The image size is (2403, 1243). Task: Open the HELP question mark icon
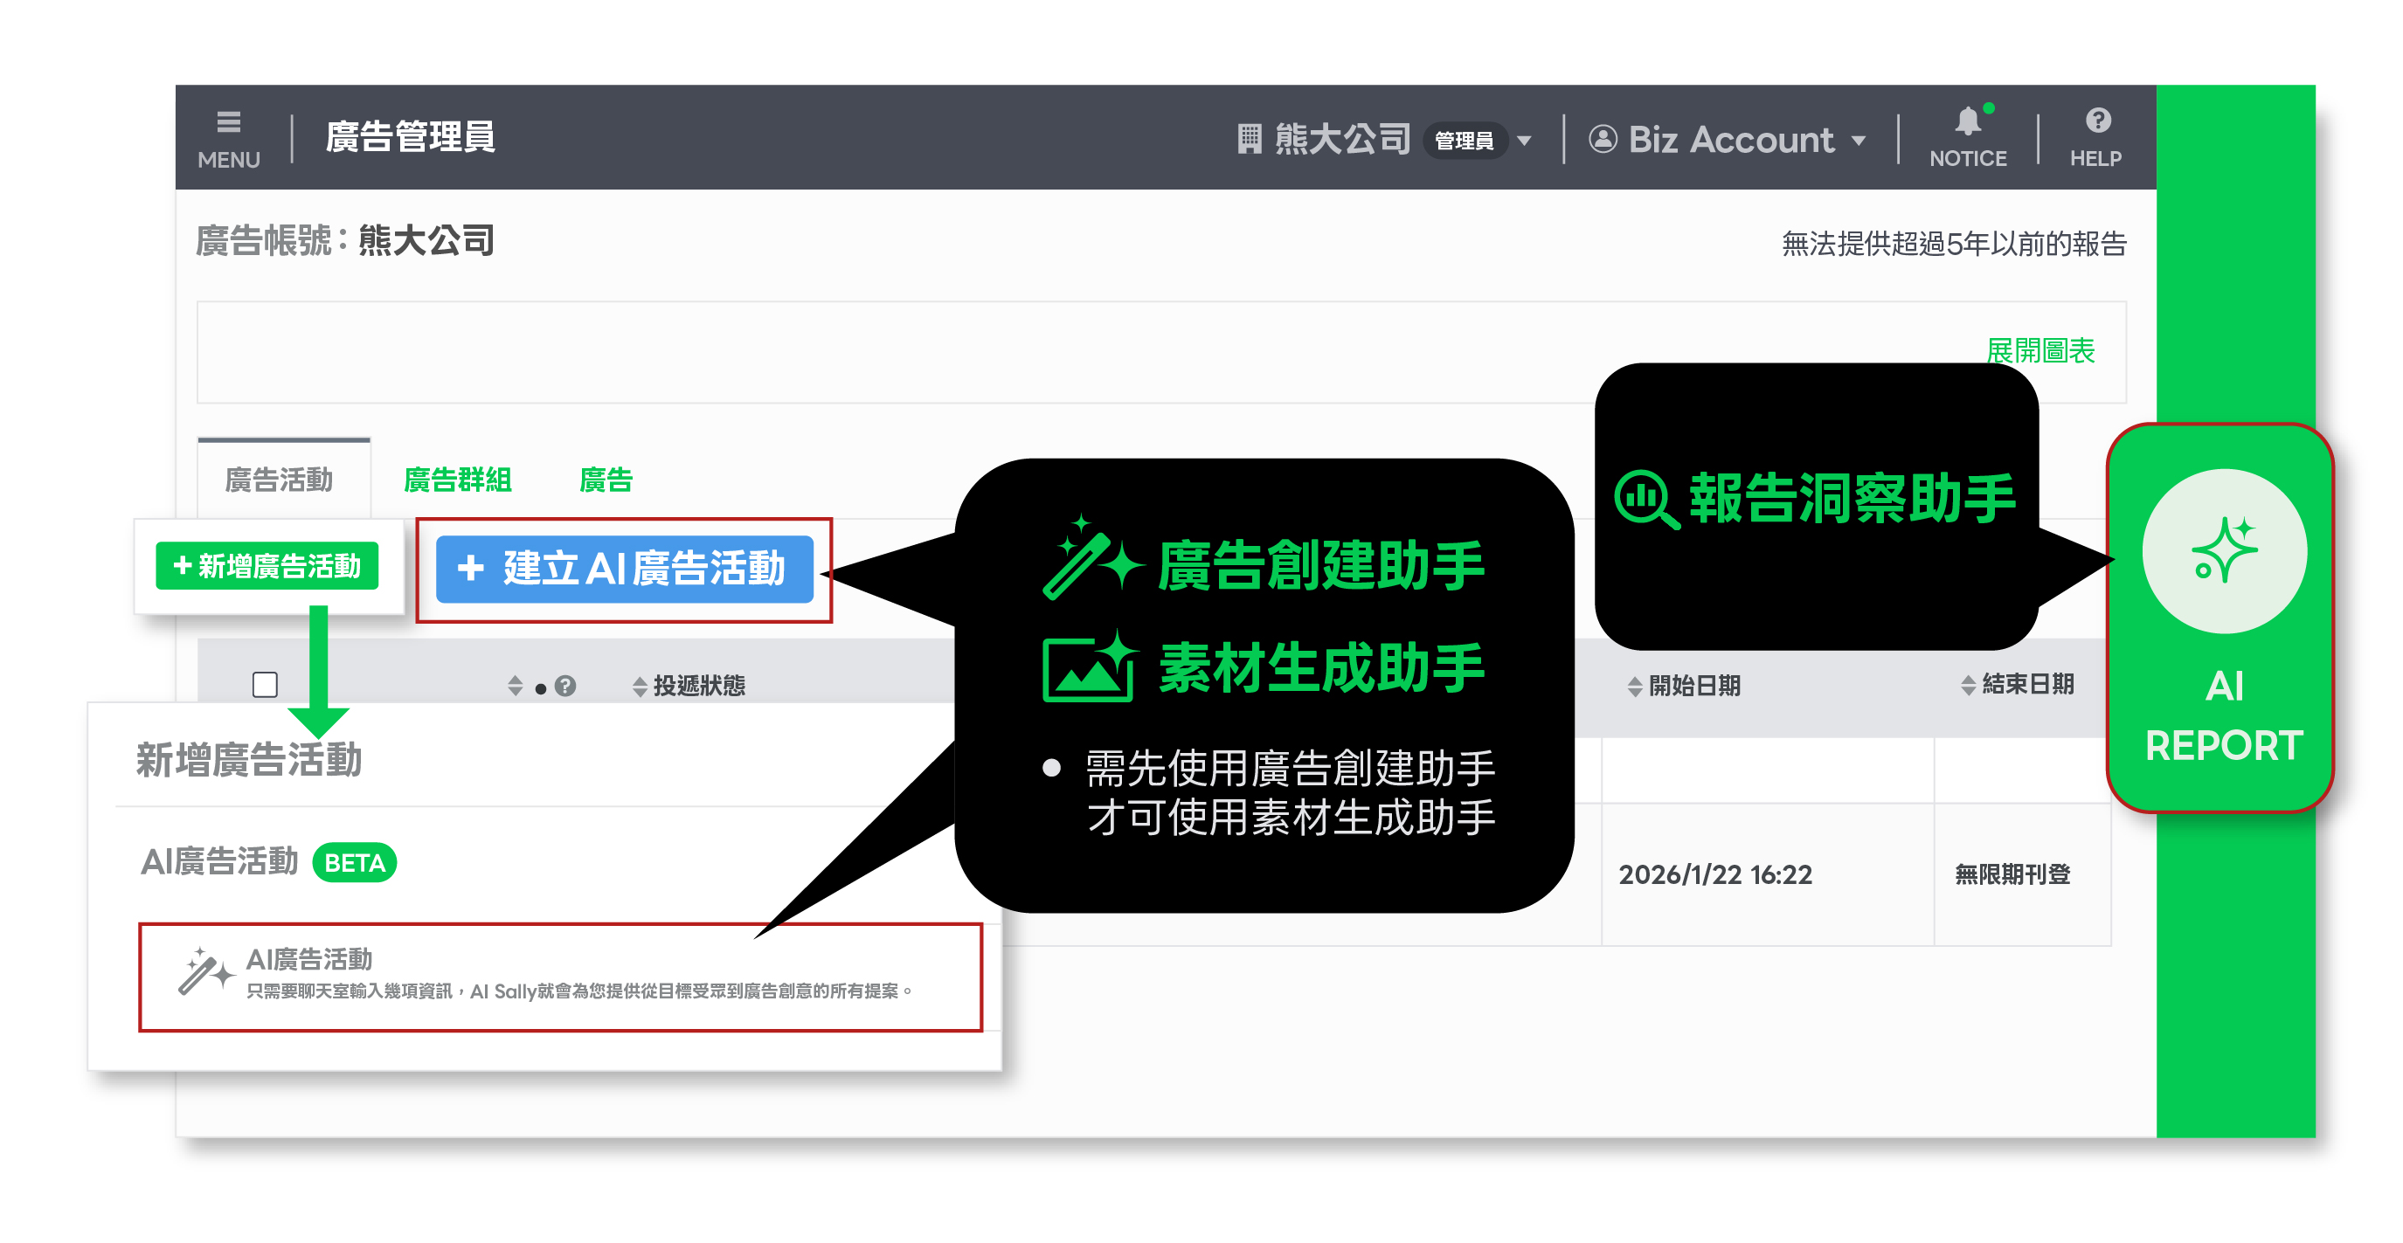point(2097,121)
